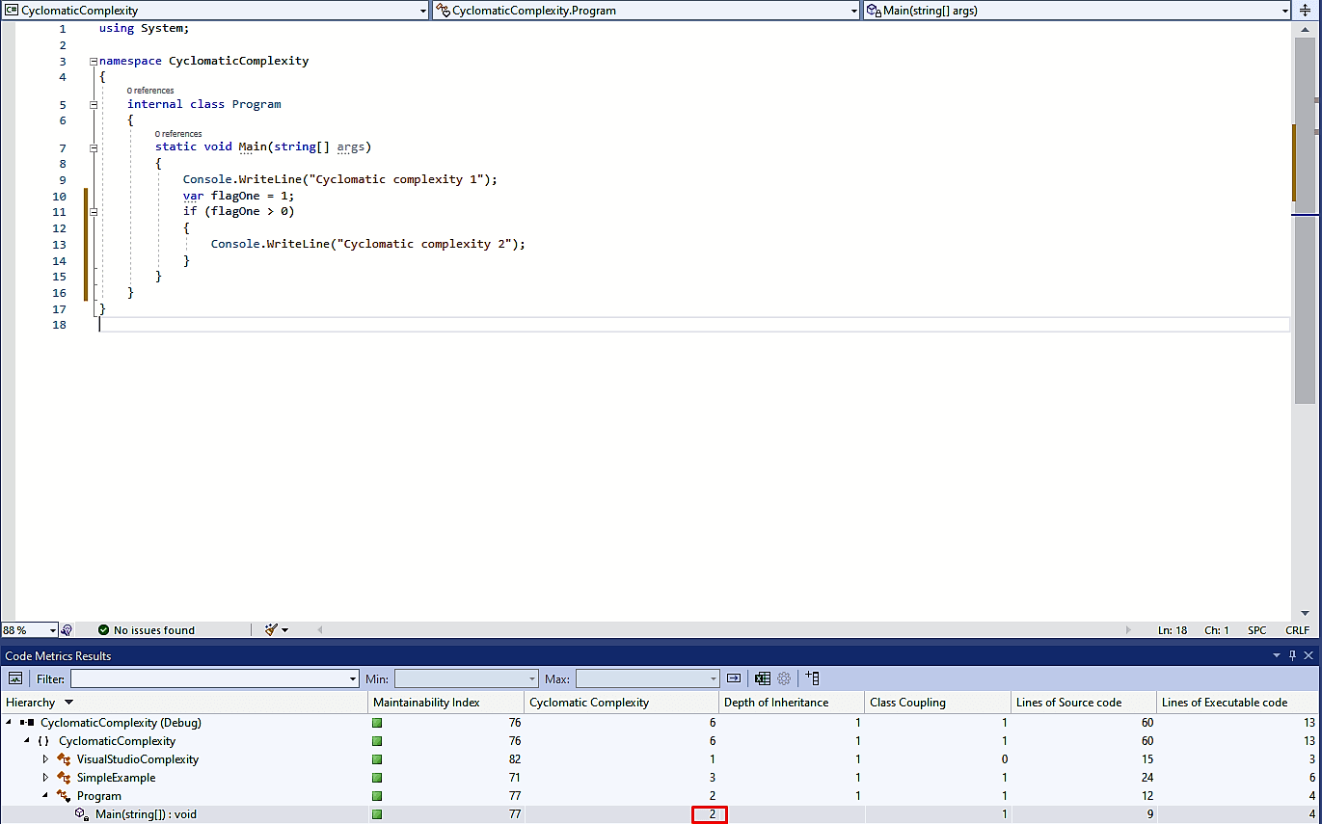Screen dimensions: 1322x824
Task: Click the Main method cube icon
Action: coord(82,814)
